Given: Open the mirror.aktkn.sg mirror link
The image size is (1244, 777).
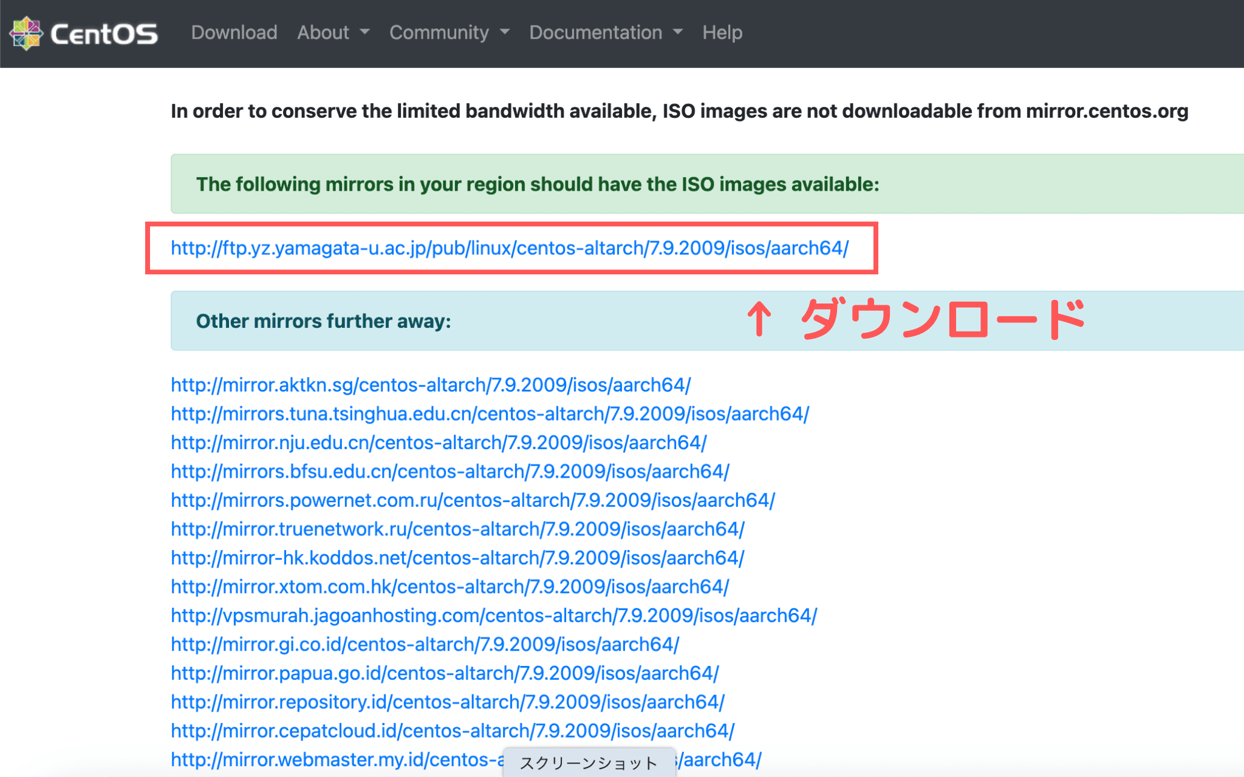Looking at the screenshot, I should pyautogui.click(x=430, y=385).
